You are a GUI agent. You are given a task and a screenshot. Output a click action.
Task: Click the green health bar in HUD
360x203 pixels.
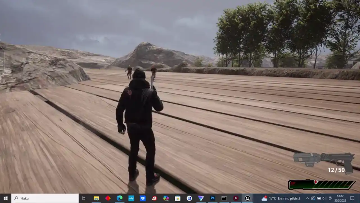tap(322, 185)
